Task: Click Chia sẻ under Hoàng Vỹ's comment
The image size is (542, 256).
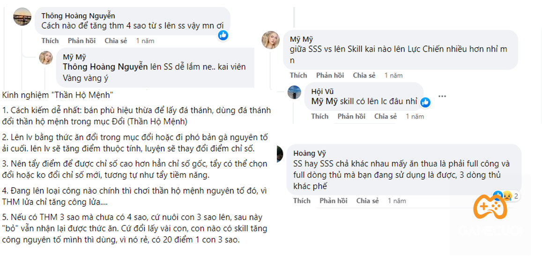Action: tap(367, 201)
